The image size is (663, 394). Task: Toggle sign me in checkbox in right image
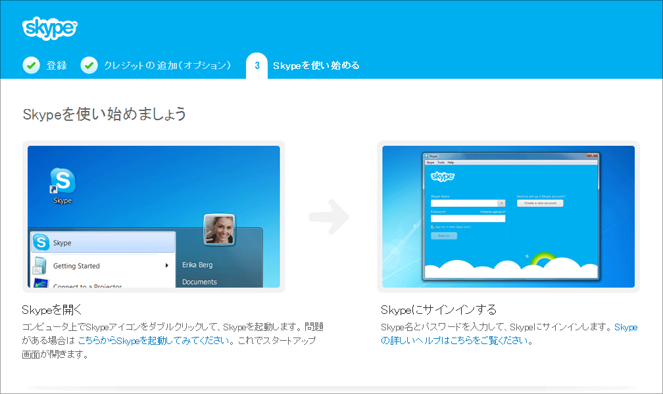pos(433,227)
